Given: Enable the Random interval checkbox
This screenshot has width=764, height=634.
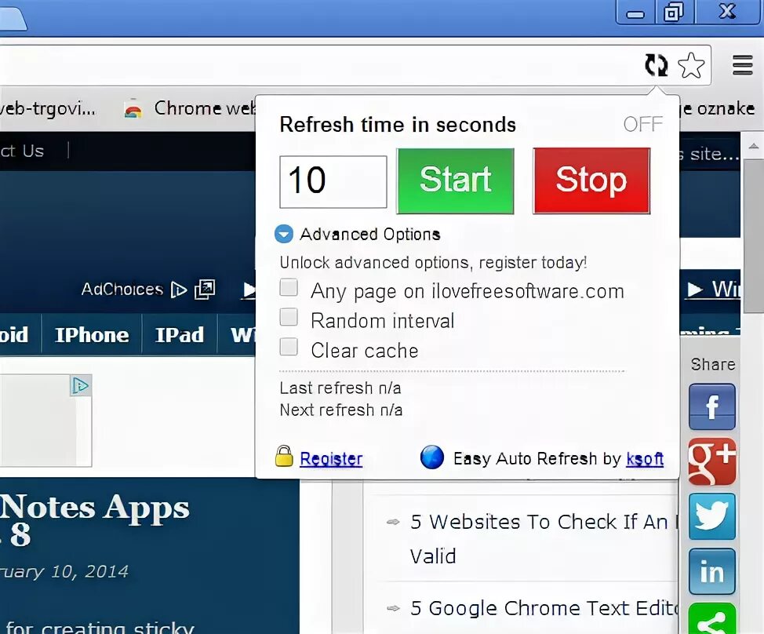Looking at the screenshot, I should coord(289,317).
